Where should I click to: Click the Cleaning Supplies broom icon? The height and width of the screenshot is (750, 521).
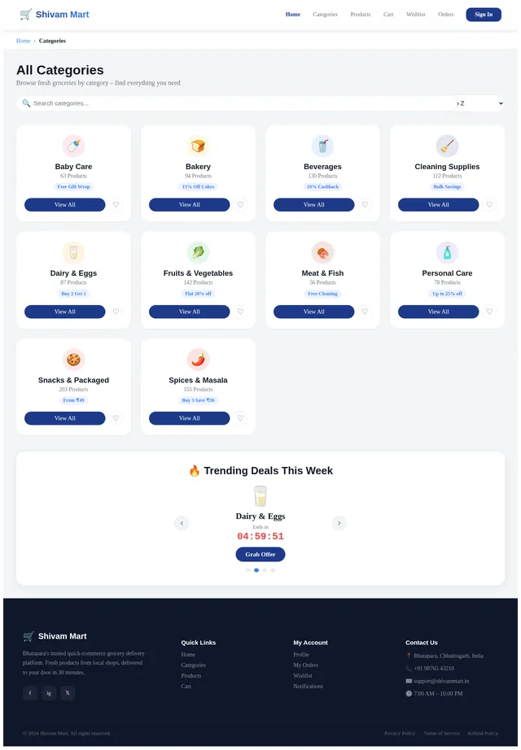(x=447, y=146)
